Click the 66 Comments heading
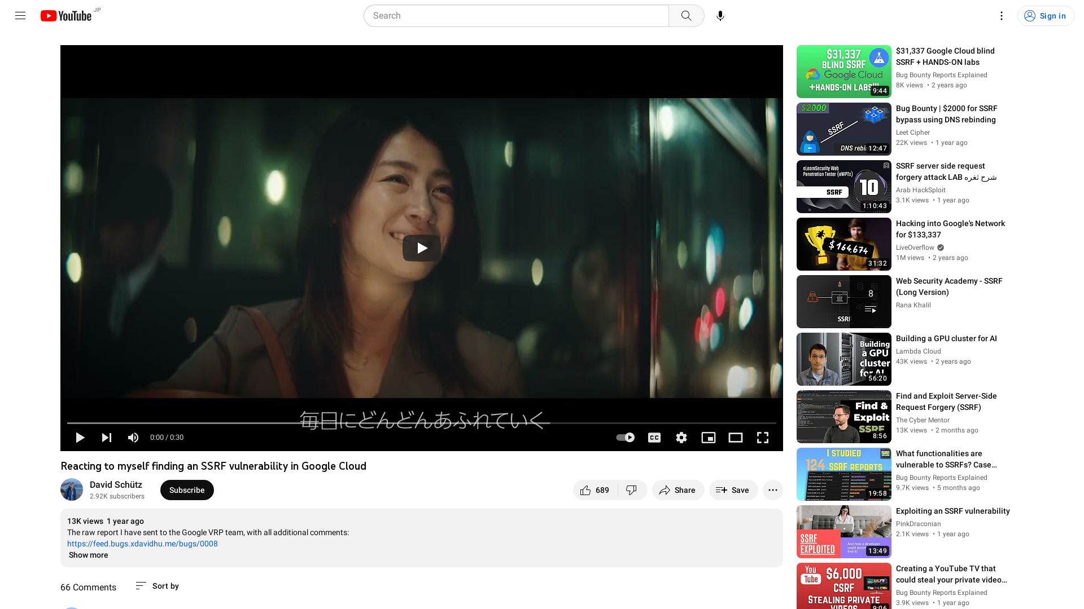1084x609 pixels. click(x=88, y=587)
